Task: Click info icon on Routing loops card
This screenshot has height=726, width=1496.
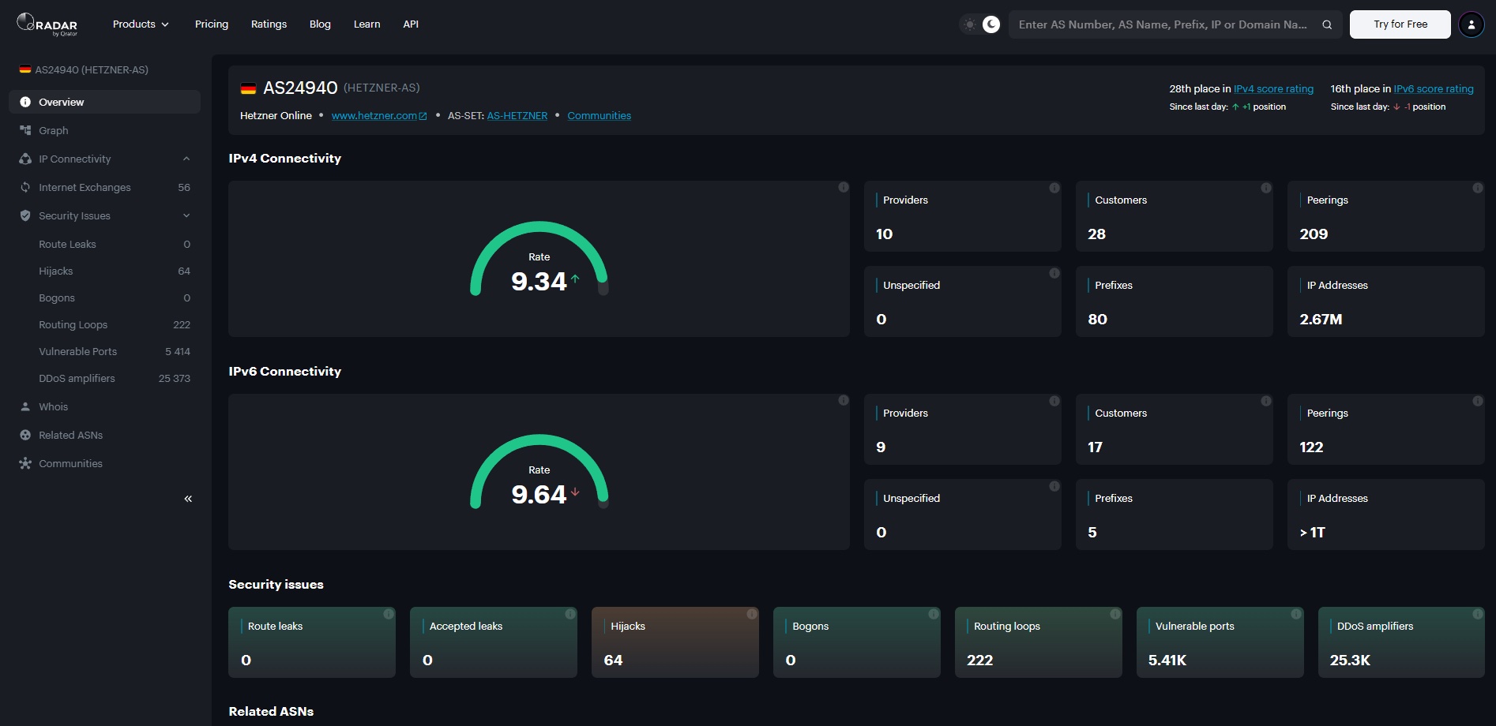Action: pyautogui.click(x=1115, y=614)
